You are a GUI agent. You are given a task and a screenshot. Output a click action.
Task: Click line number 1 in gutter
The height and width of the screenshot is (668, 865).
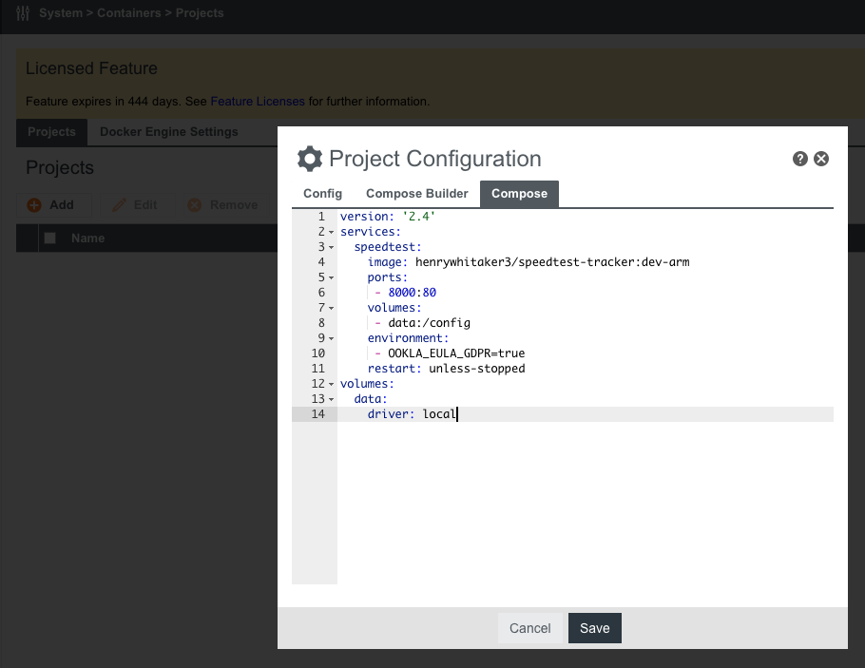pos(321,217)
